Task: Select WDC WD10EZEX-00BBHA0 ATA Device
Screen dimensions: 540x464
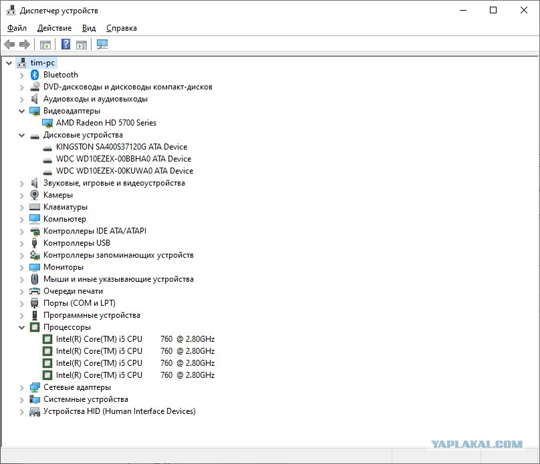Action: pos(124,159)
